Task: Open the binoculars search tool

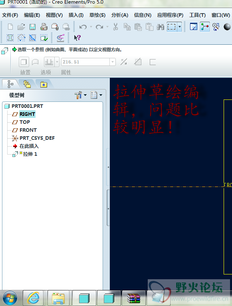Action: point(161,27)
